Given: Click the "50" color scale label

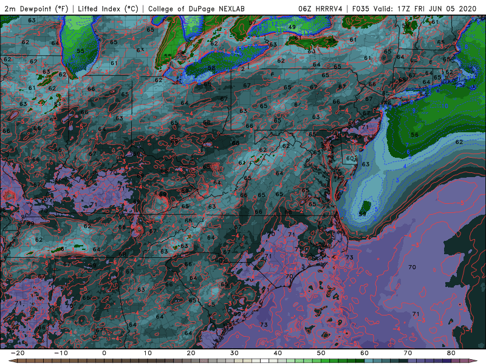Looking at the screenshot, I should pos(321,353).
